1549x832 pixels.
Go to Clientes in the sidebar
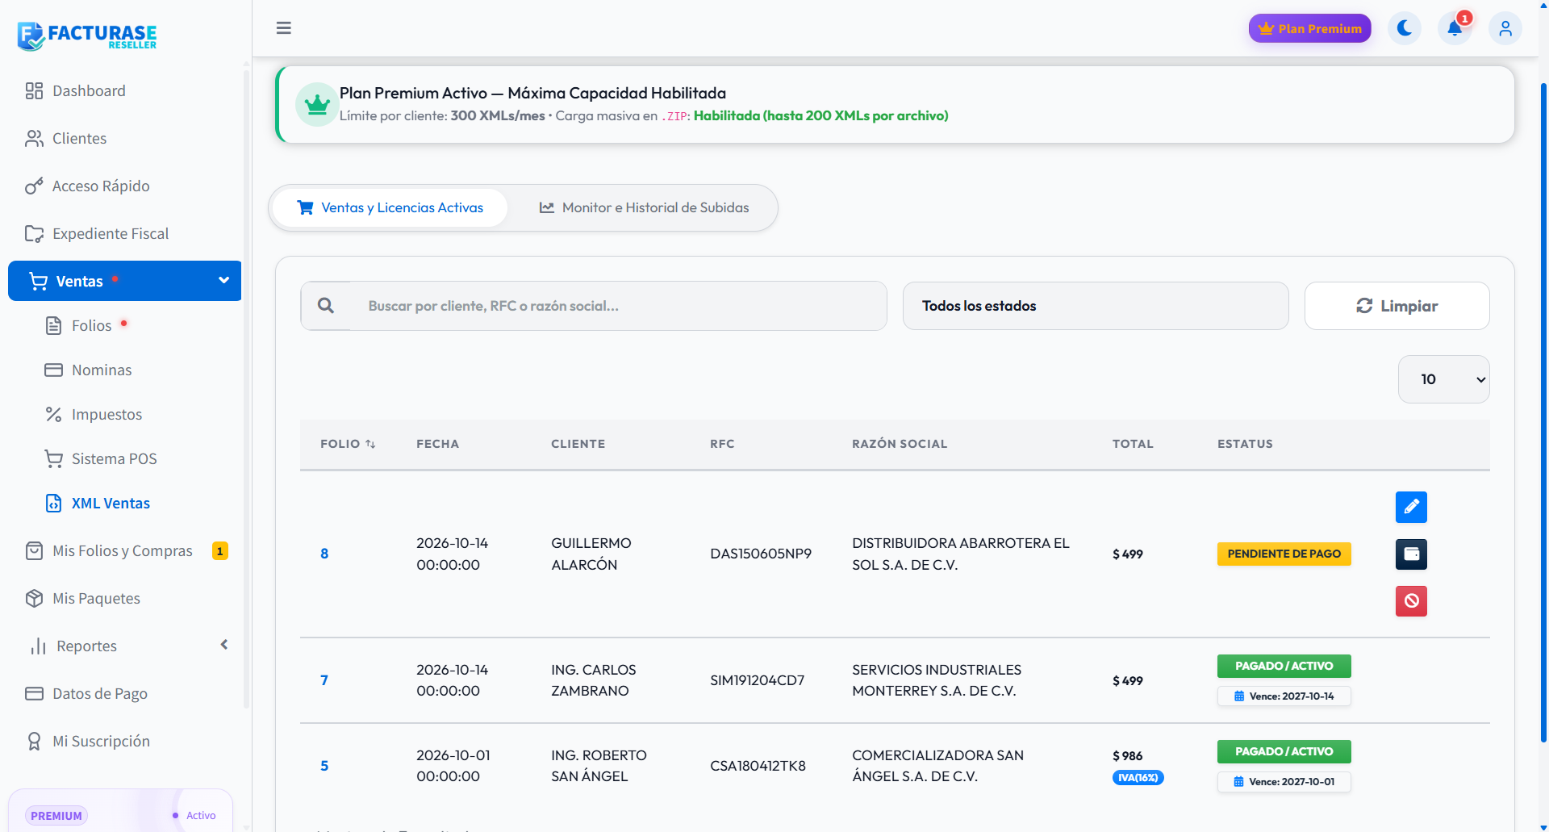[x=125, y=139]
